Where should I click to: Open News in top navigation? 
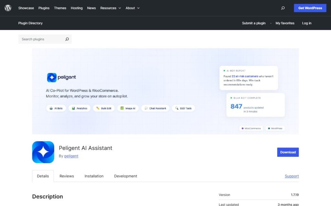(91, 8)
